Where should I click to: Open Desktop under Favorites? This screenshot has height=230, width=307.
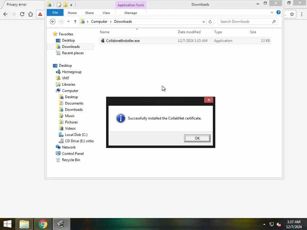coord(68,40)
